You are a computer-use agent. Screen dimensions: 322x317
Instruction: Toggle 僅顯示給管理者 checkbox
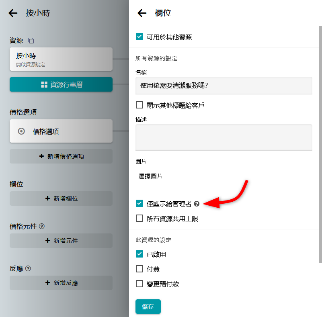tap(139, 203)
